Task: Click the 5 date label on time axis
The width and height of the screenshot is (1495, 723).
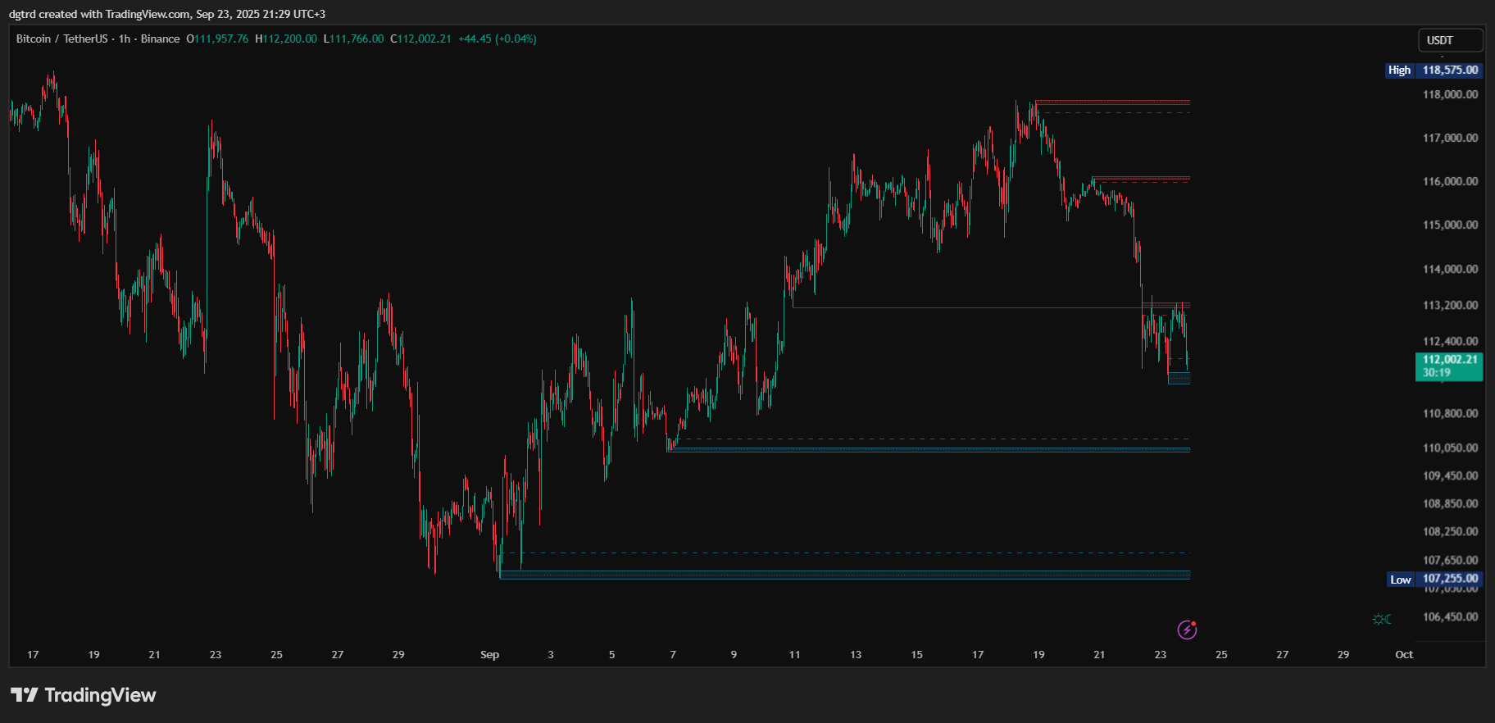Action: [x=611, y=654]
